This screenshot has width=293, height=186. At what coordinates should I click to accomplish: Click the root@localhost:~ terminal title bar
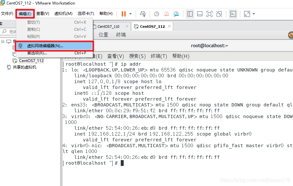(x=209, y=46)
